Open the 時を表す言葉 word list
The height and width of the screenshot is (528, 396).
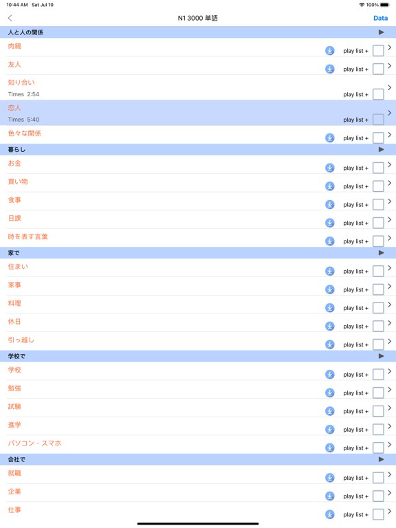coord(28,236)
